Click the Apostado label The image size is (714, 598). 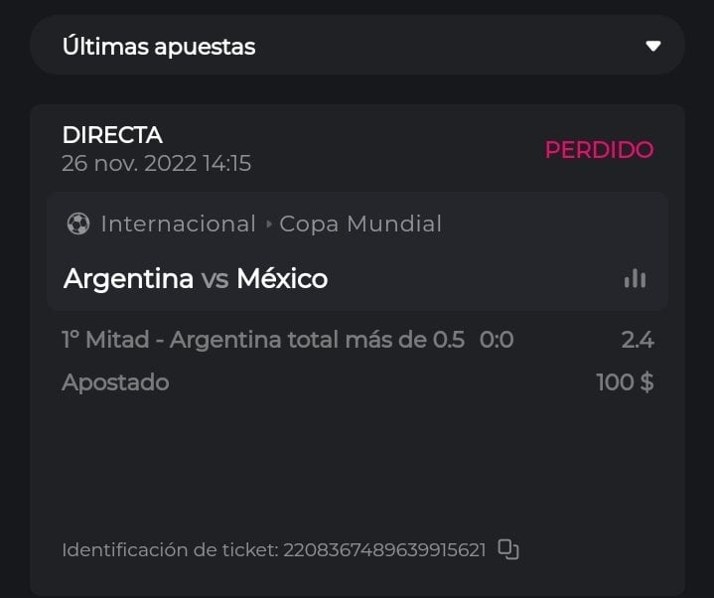tap(115, 382)
